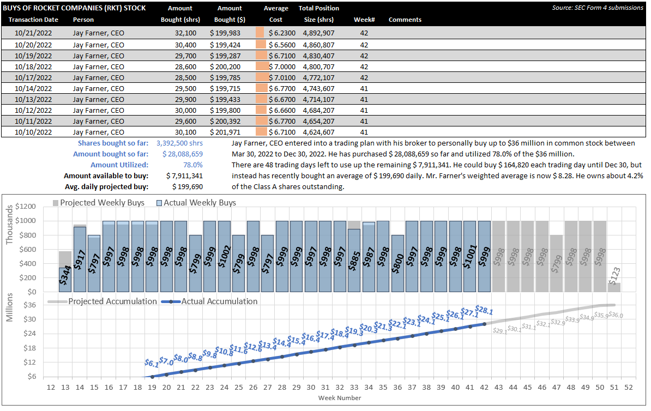
Task: Click the $28.1 data label on the line
Action: point(485,310)
